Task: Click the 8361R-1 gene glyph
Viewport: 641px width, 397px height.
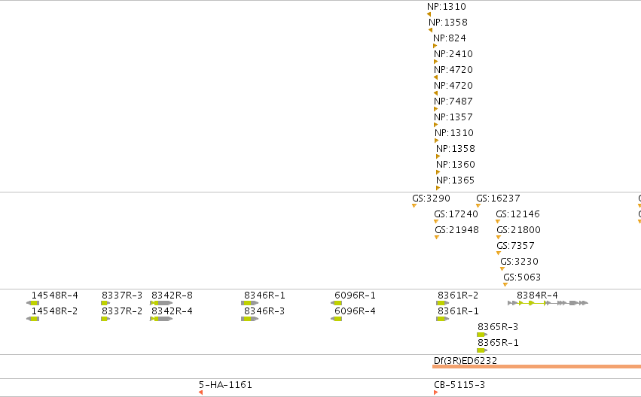Action: (x=443, y=319)
